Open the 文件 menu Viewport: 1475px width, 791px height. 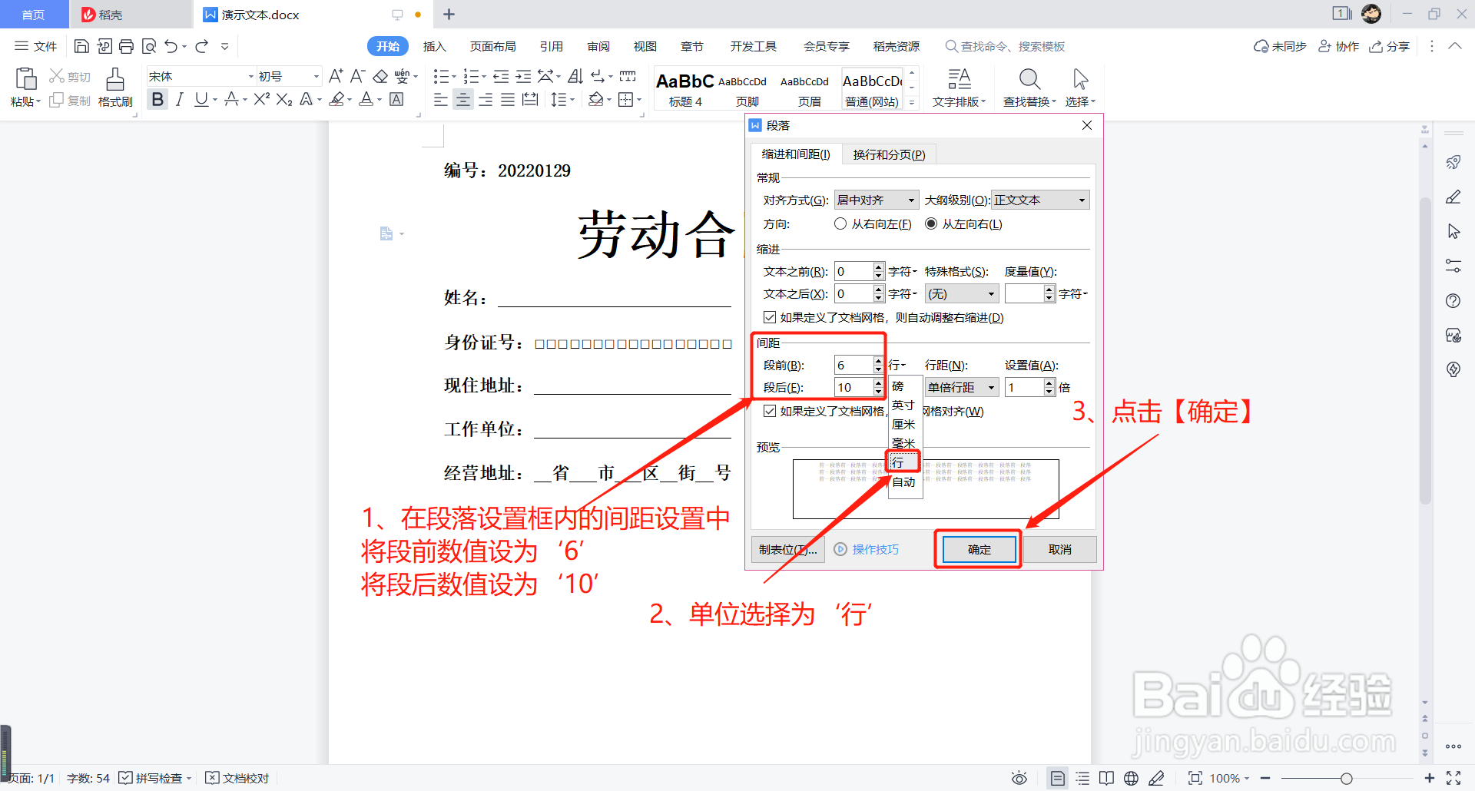(x=36, y=46)
